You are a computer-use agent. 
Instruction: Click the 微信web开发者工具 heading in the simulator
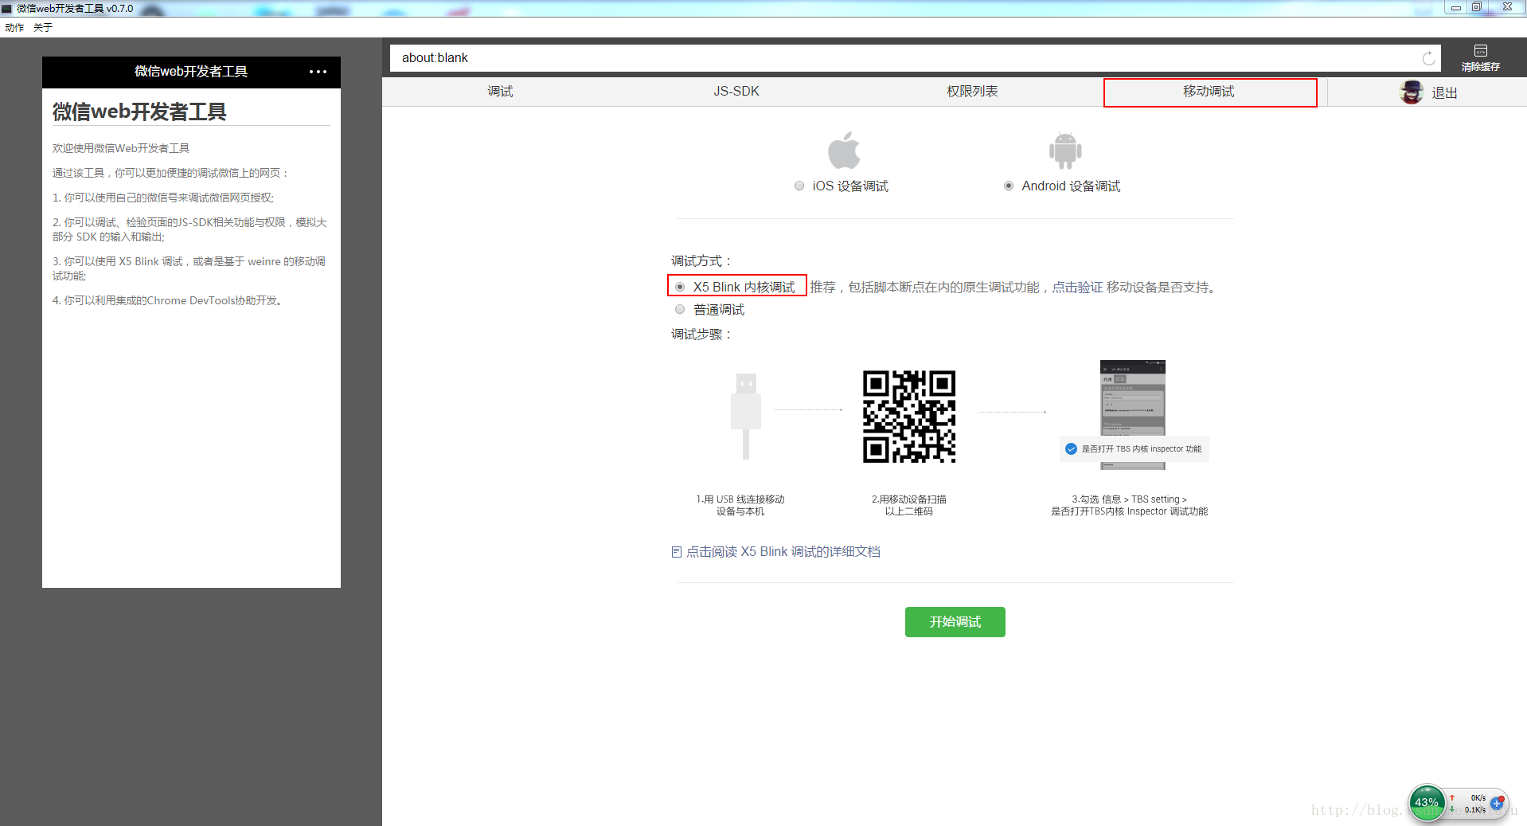[139, 112]
